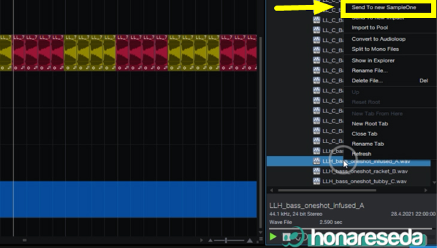Choose Convert to Audioloop
Screen dimensions: 437x248
pos(378,39)
